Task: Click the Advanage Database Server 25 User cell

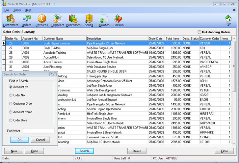Action: [117, 81]
